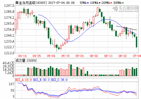141x99 pixels.
Task: Click the price axis label 1254.8
Action: pos(9,30)
